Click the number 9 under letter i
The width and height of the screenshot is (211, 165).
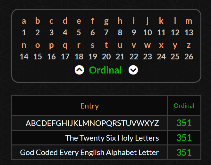click(x=134, y=32)
